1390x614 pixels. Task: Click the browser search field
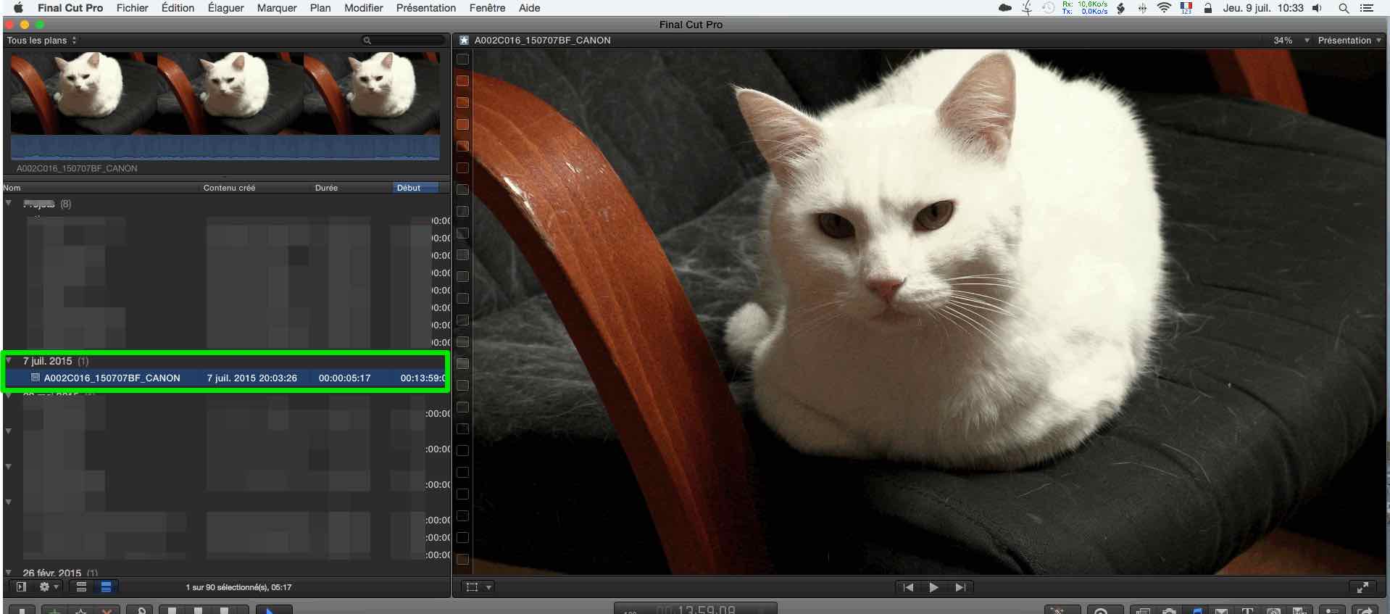point(404,41)
